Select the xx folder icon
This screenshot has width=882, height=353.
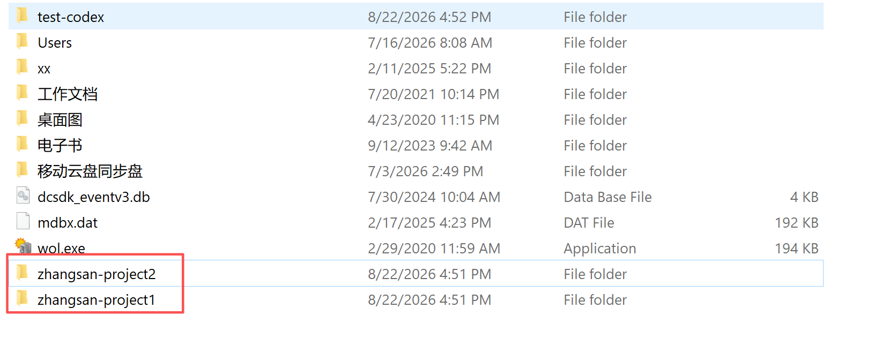(23, 67)
